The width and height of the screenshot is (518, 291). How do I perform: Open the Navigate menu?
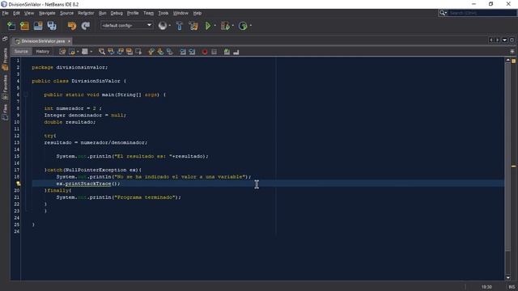[x=47, y=13]
